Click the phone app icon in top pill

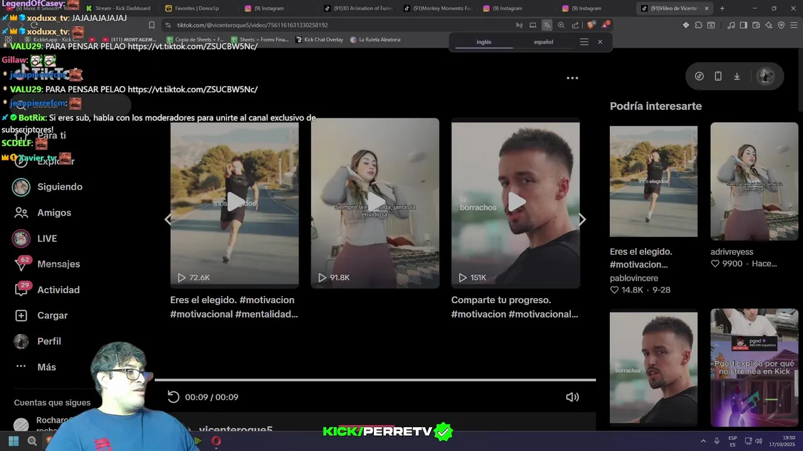[718, 76]
